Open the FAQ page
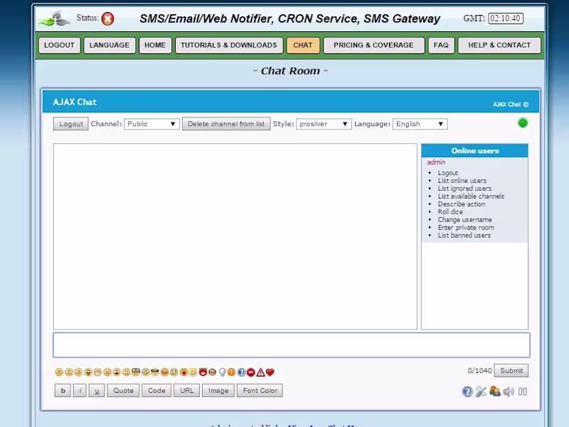Screen dimensions: 569x427 [x=441, y=46]
